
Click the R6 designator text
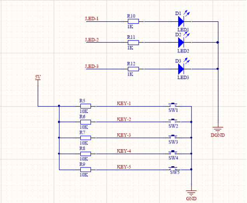(82, 117)
